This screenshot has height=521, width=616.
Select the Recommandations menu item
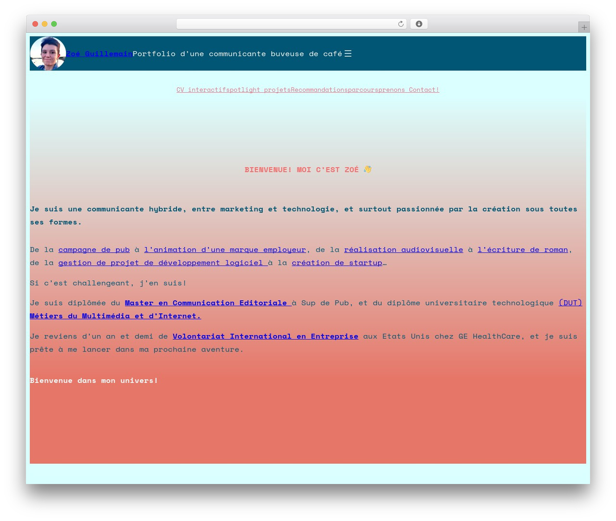tap(319, 90)
